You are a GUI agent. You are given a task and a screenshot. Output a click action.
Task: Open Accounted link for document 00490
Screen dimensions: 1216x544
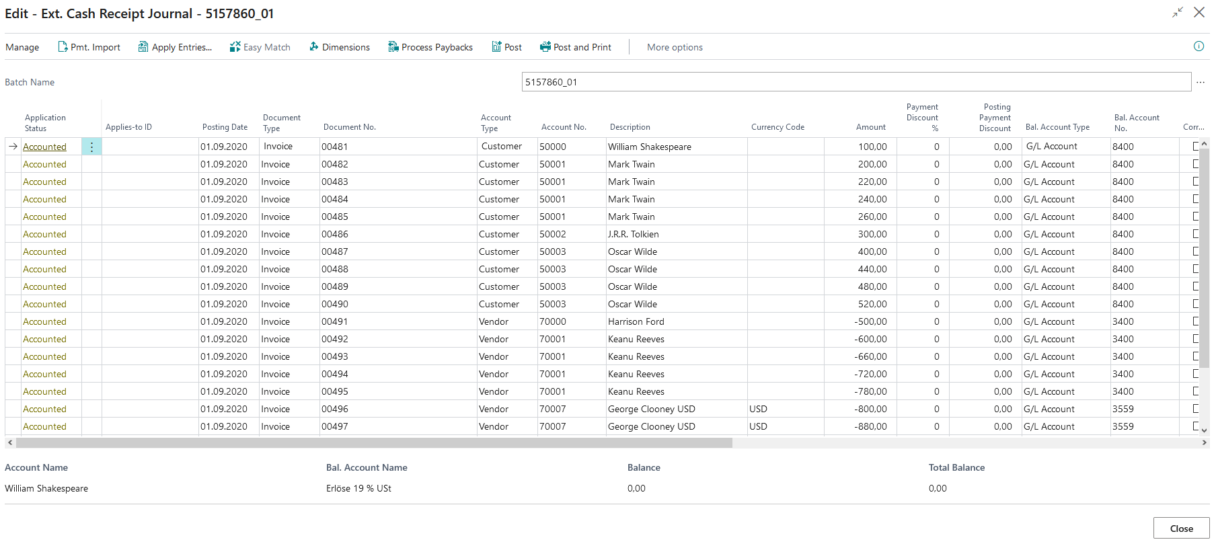(x=44, y=304)
